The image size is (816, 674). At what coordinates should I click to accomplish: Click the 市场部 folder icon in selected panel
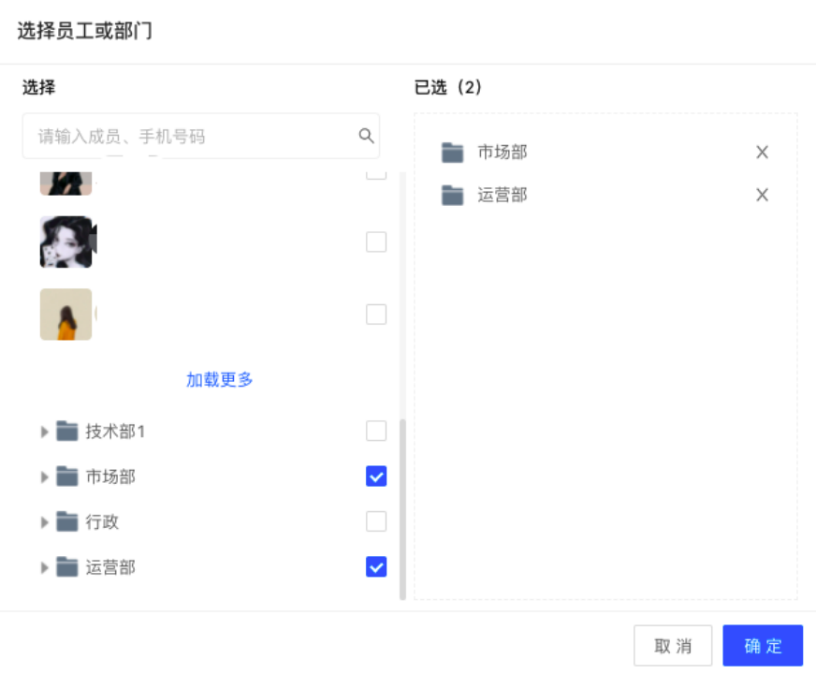pos(453,152)
